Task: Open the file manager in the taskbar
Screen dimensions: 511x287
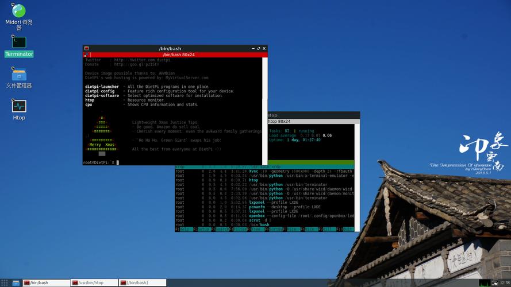Action: tap(16, 283)
